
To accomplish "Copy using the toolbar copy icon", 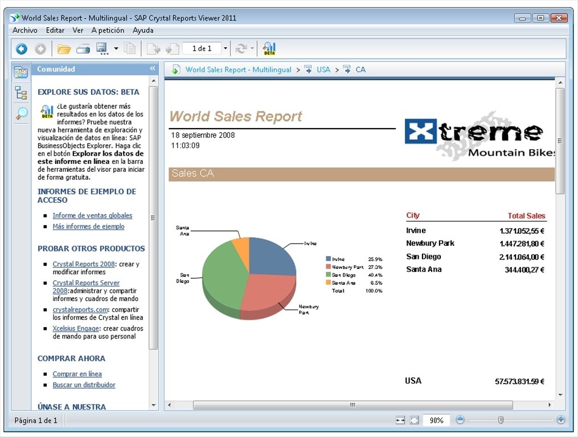I will click(130, 48).
